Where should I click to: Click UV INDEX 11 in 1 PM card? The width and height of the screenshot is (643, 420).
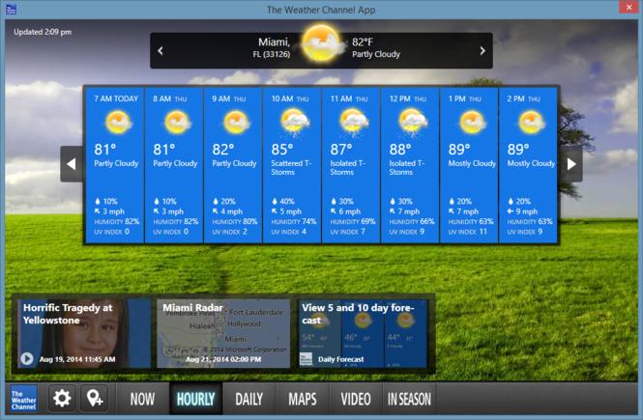coord(467,232)
